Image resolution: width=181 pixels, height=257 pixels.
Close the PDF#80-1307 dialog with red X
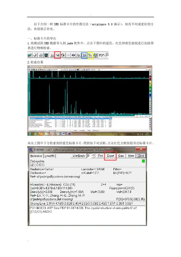[141, 149]
